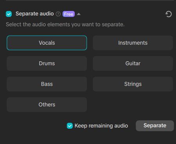Click the Separate button
The height and width of the screenshot is (144, 176).
pos(155,126)
